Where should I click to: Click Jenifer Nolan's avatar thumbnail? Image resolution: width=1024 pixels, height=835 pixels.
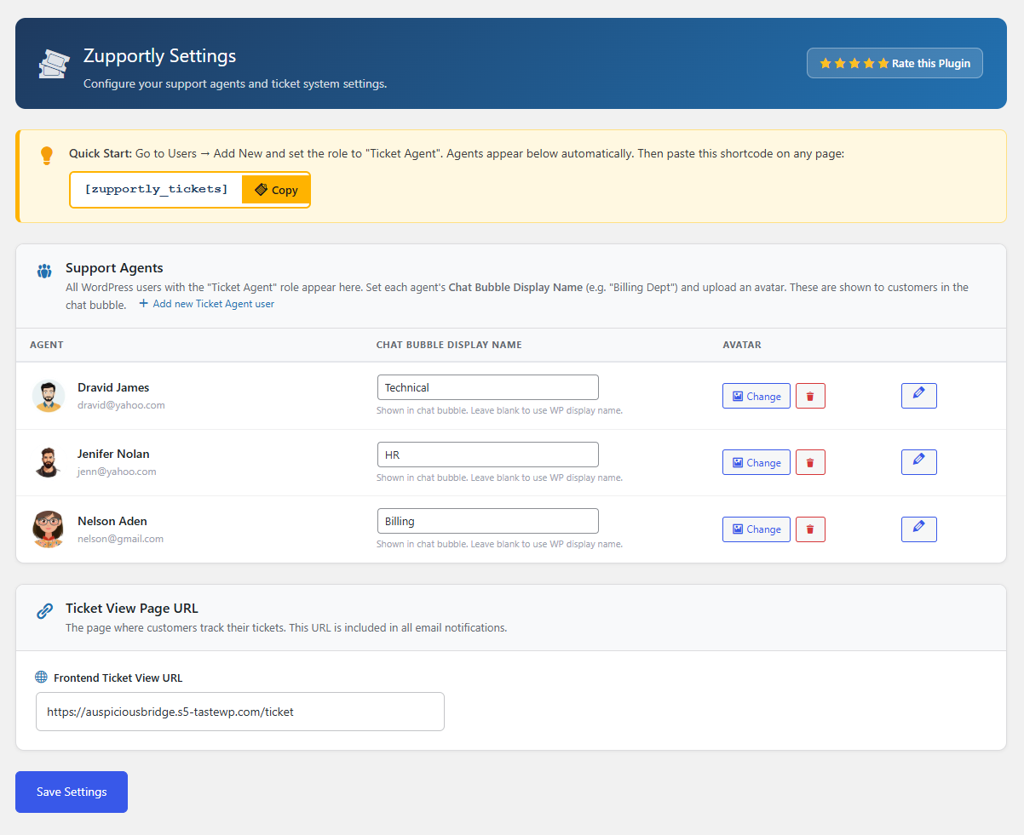pos(49,461)
